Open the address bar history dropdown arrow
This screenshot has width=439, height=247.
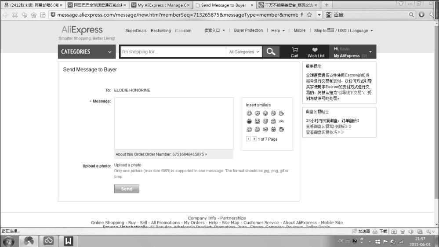(319, 15)
